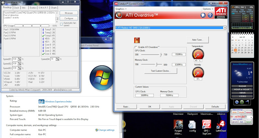The height and width of the screenshot is (138, 259).
Task: Click the SpeedFan Minimize button
Action: tap(69, 13)
